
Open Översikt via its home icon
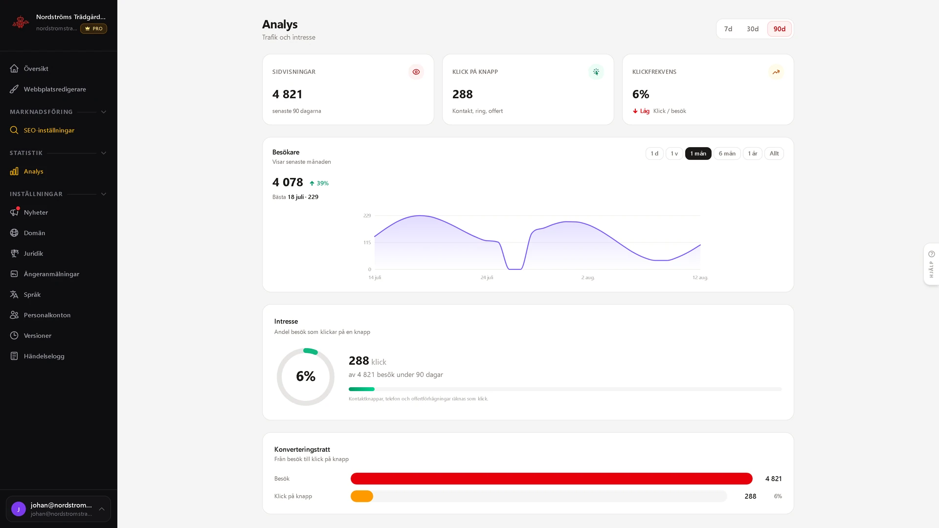(x=14, y=68)
